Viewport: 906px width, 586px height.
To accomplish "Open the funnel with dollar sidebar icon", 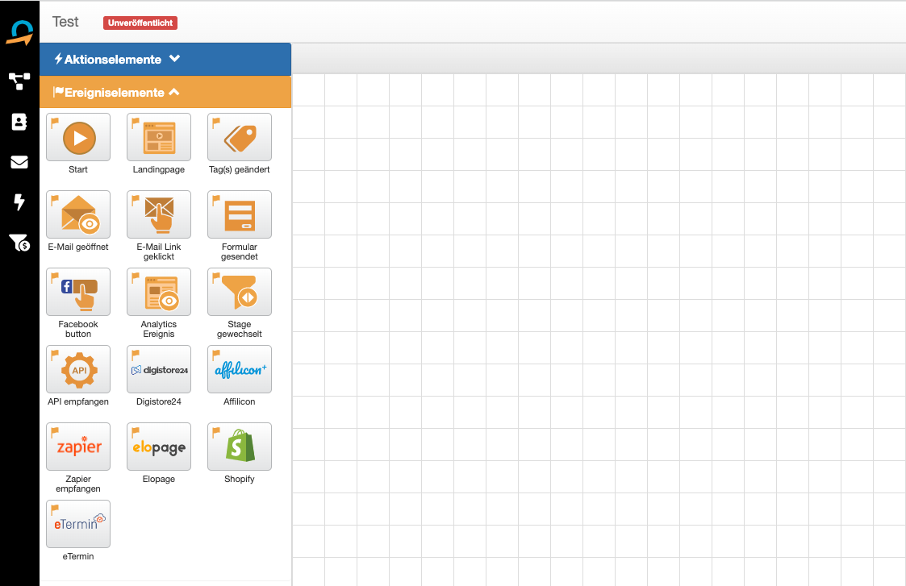I will 19,243.
